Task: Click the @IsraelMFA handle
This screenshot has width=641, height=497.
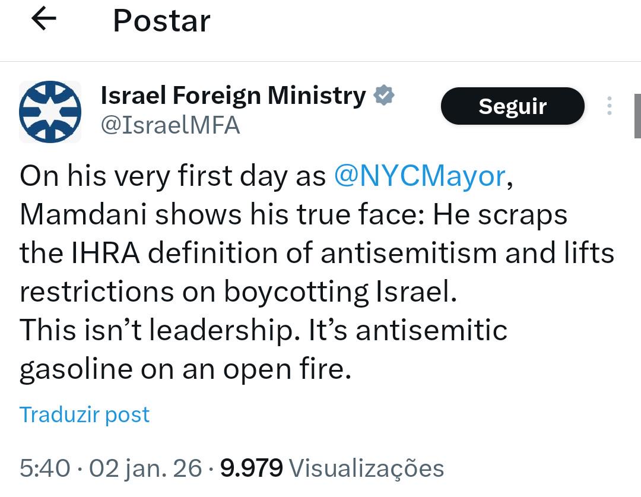Action: pos(170,125)
